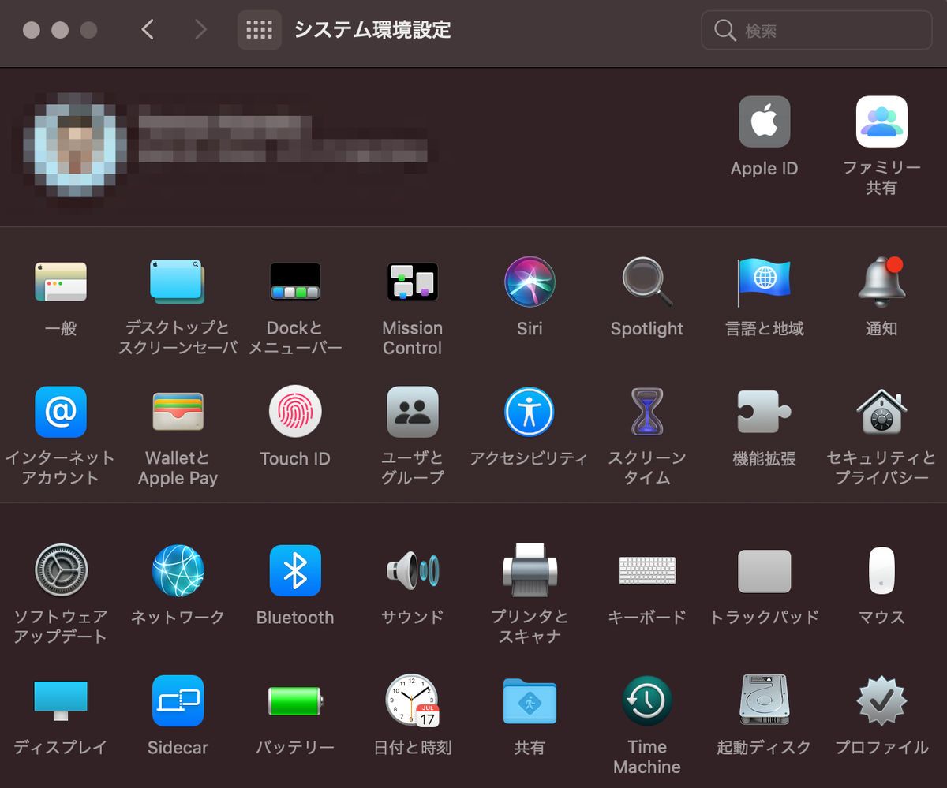Click the show-all grid button
Viewport: 947px width, 788px height.
coord(259,30)
